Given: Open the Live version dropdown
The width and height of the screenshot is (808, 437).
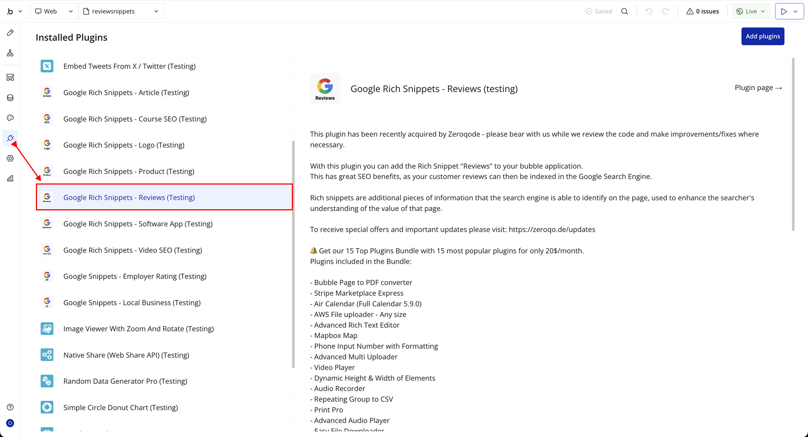Looking at the screenshot, I should [x=750, y=11].
